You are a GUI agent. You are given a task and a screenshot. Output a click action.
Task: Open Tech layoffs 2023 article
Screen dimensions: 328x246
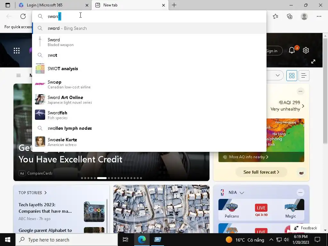[45, 208]
